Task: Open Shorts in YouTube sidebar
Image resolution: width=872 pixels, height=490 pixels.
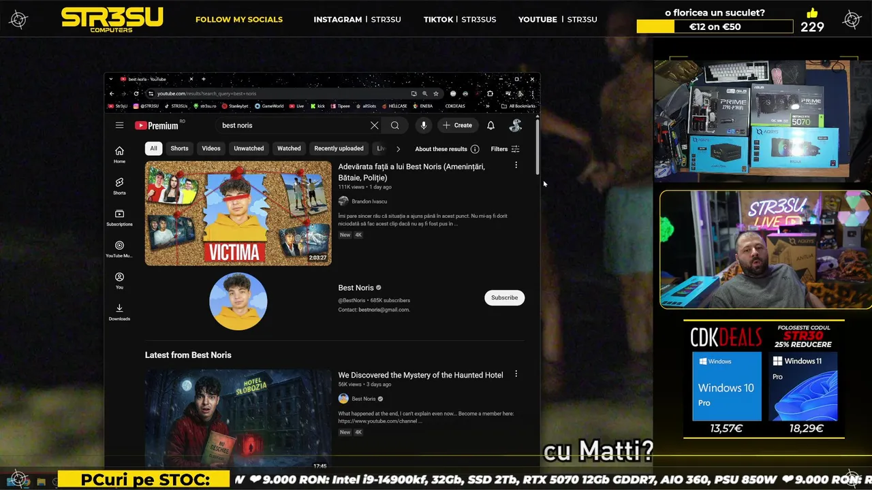Action: click(x=119, y=186)
